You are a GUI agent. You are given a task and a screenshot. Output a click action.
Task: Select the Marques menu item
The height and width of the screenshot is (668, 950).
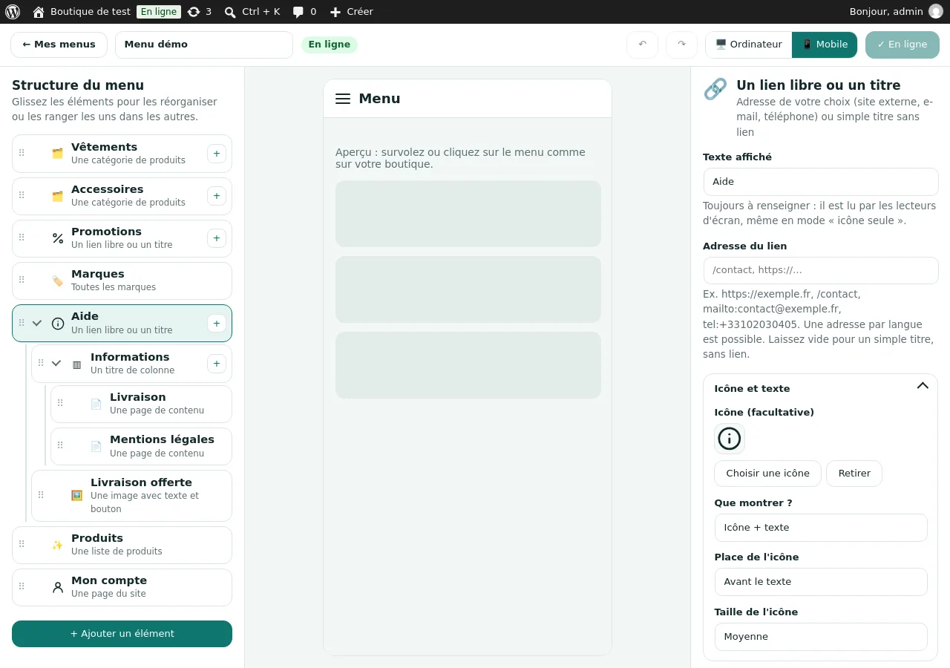click(122, 281)
